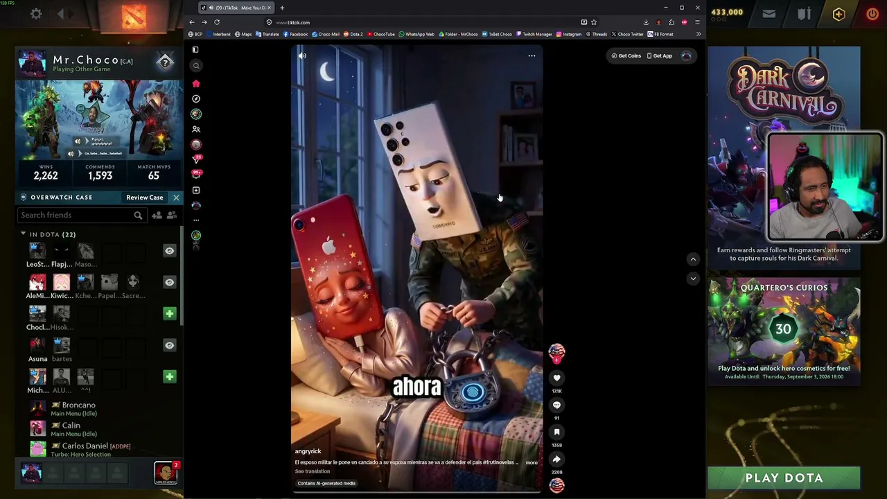Join Mich party with green plus

169,376
